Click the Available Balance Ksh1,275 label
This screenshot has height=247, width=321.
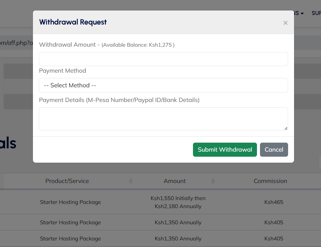[x=138, y=45]
